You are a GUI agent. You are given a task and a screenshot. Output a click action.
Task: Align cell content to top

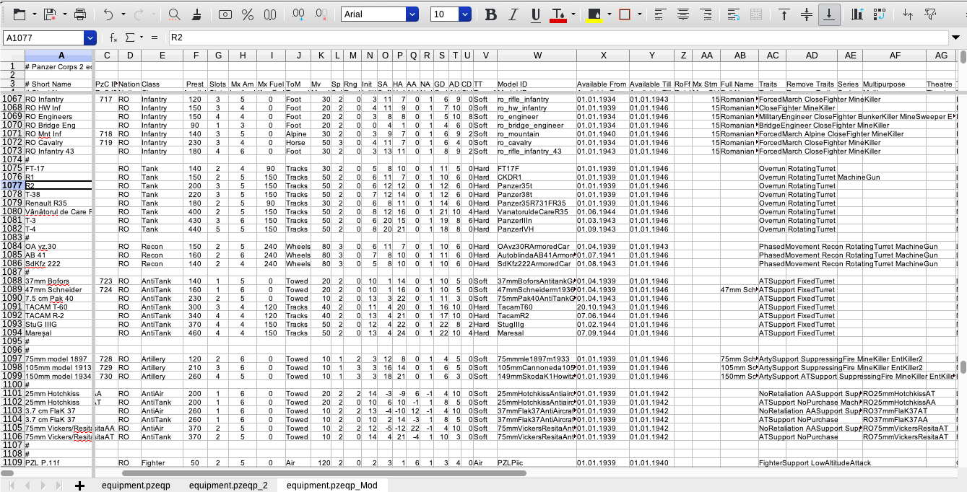coord(784,14)
